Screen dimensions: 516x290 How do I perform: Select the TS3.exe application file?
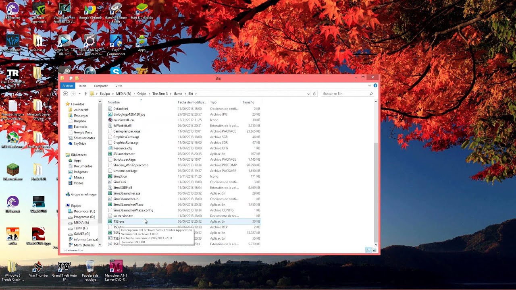(184, 222)
